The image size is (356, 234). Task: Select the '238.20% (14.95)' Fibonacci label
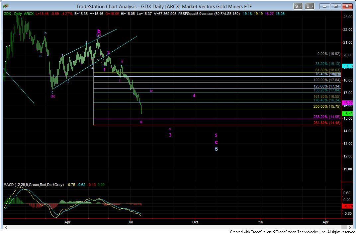327,117
